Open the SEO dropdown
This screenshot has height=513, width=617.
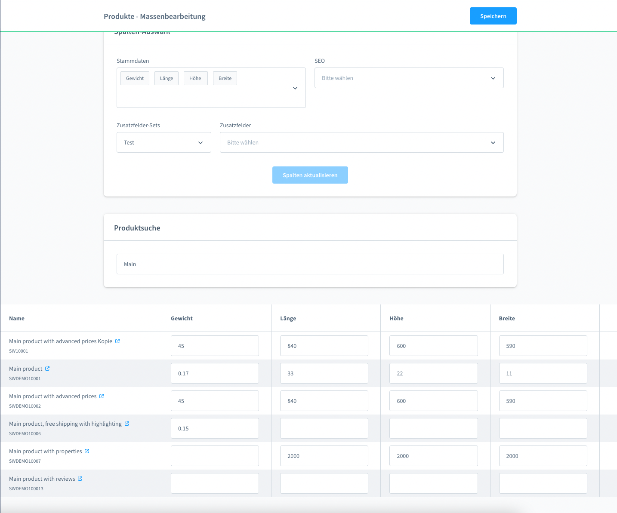pyautogui.click(x=409, y=78)
